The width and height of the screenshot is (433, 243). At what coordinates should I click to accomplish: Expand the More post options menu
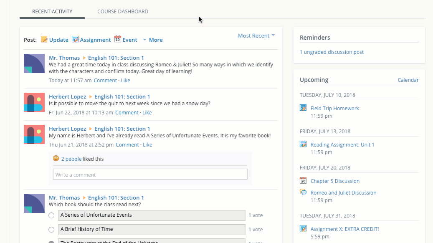(x=153, y=40)
